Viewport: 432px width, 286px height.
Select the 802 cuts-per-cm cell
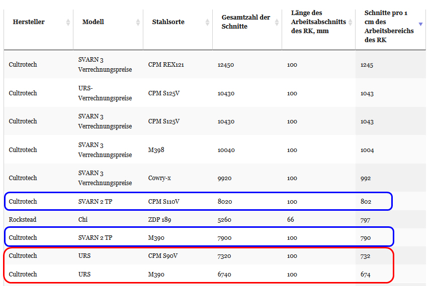coord(366,202)
